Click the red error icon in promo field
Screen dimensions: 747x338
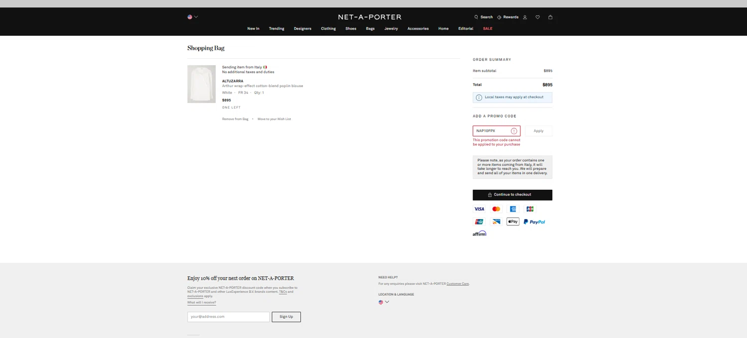514,131
